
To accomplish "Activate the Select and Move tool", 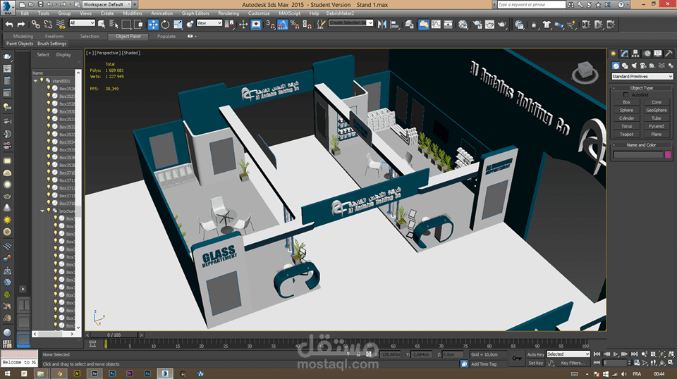I will [x=153, y=25].
